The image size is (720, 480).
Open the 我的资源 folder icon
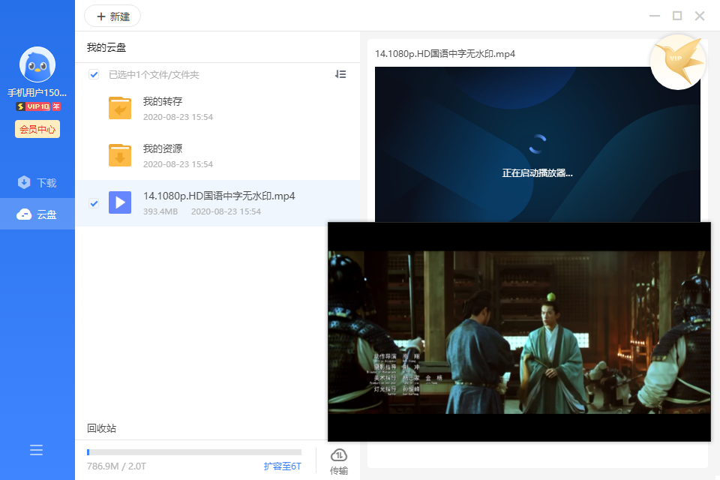[x=120, y=155]
